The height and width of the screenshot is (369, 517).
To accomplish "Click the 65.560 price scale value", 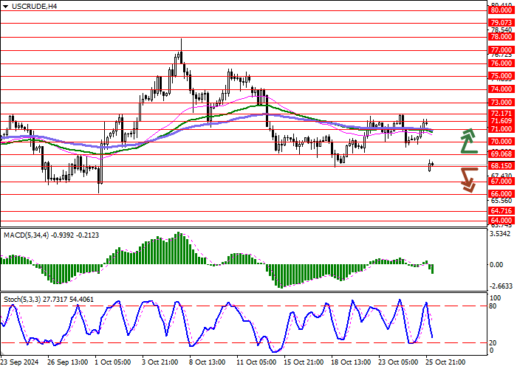I will pyautogui.click(x=501, y=201).
